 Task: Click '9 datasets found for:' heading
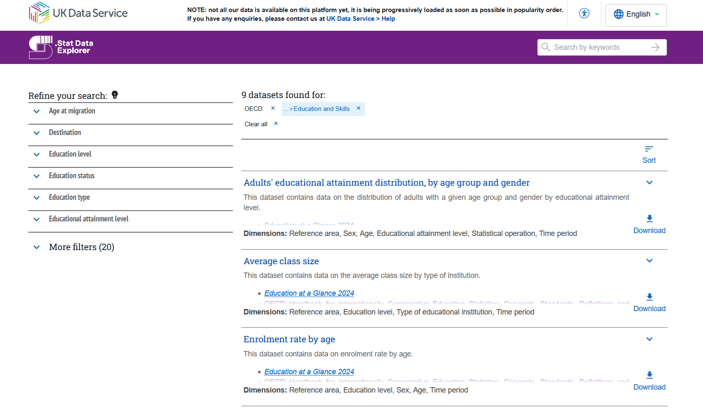pos(284,95)
